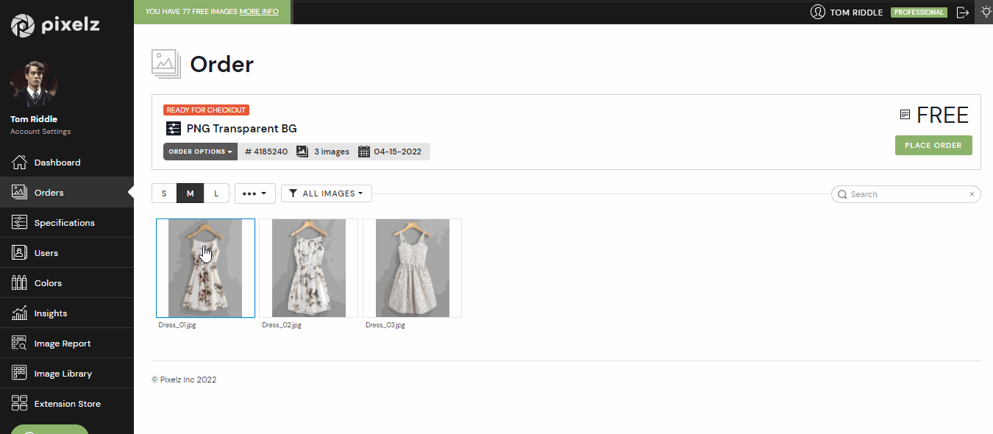
Task: Follow the MORE INFO link
Action: click(x=259, y=12)
